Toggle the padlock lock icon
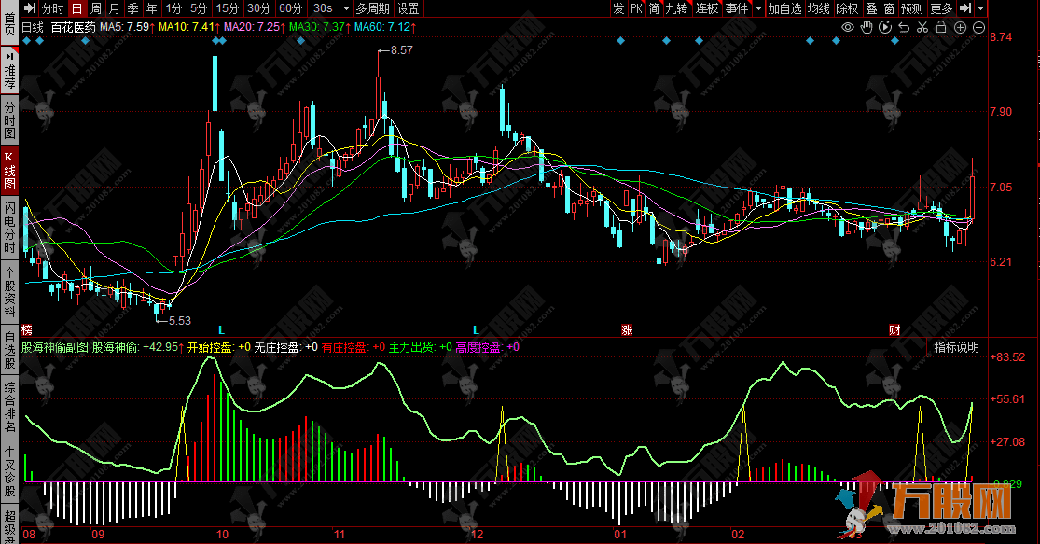Screen dimensions: 1040x544 tap(940, 27)
